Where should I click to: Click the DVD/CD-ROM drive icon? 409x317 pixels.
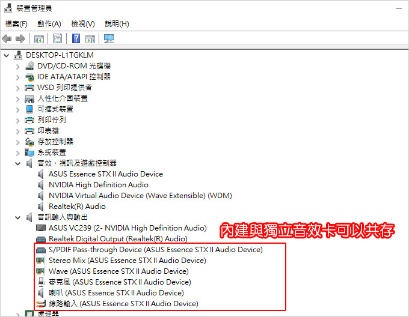pos(29,66)
